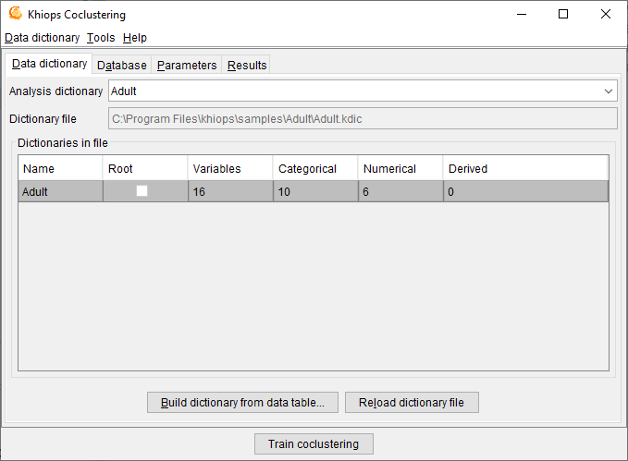This screenshot has width=628, height=461.
Task: Open the Data dictionary menu
Action: (x=42, y=38)
